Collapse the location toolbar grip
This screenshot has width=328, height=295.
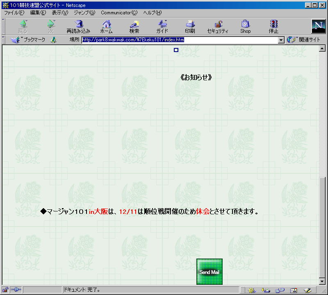(3, 40)
